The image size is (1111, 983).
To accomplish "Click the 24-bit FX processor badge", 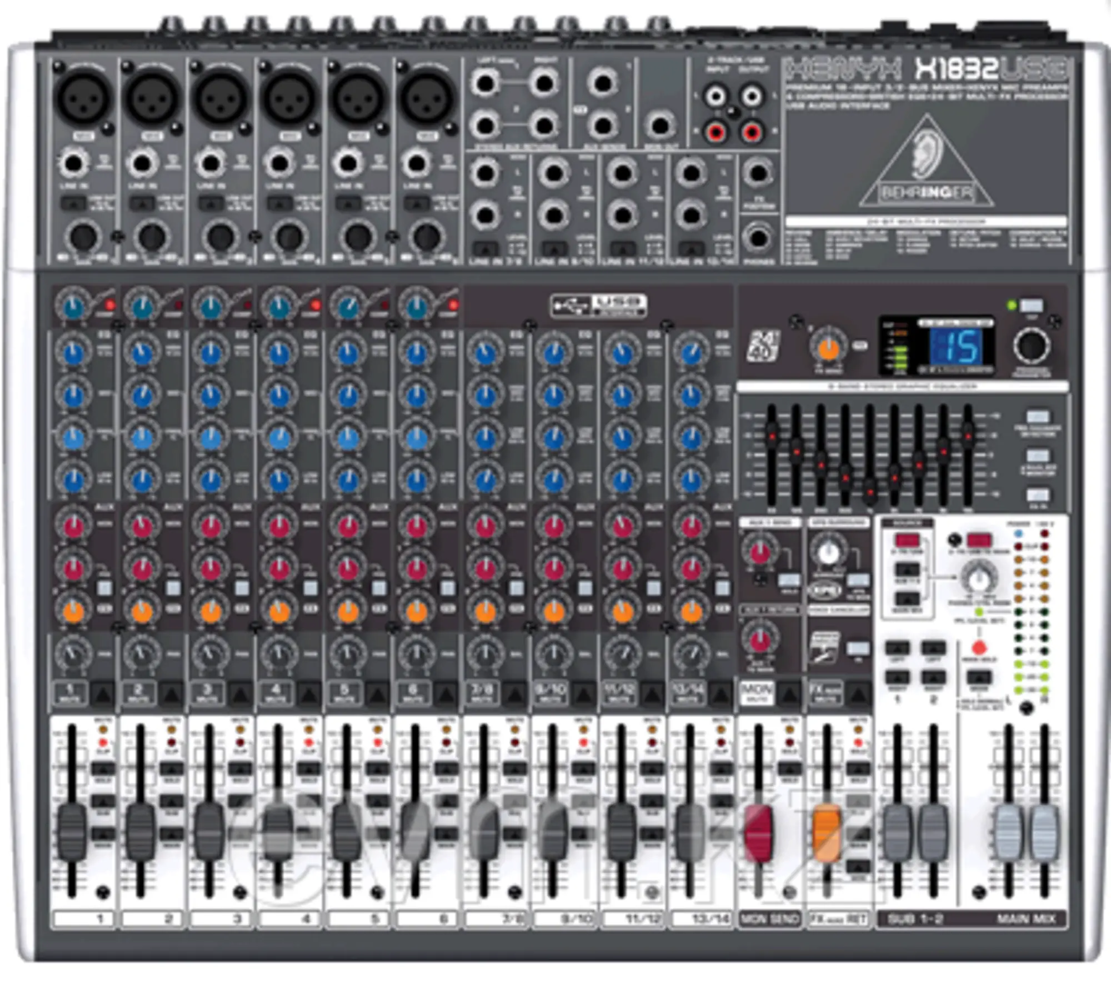I will tap(763, 346).
